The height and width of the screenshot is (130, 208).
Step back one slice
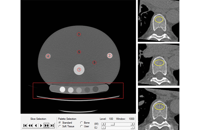coord(36,126)
